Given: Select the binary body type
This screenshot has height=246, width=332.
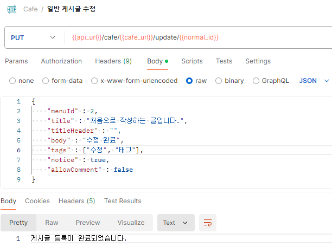Looking at the screenshot, I should point(229,81).
